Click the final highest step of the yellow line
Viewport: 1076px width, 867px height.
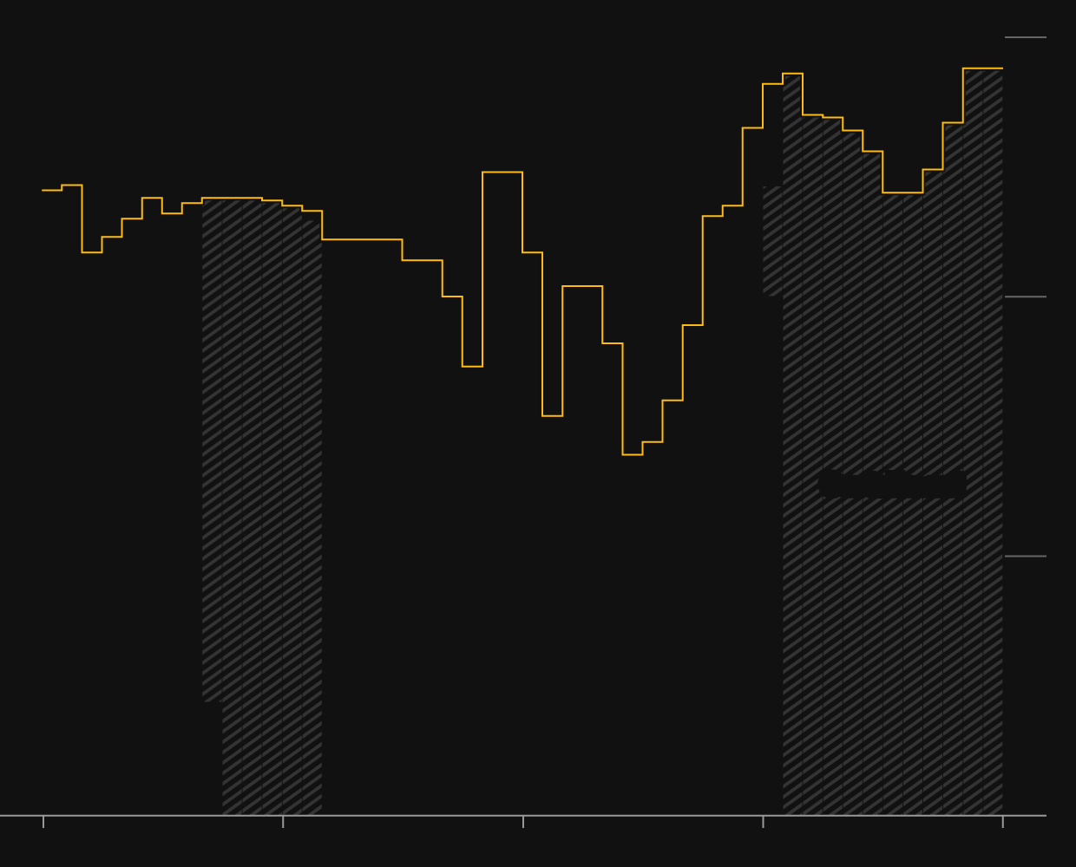point(982,68)
